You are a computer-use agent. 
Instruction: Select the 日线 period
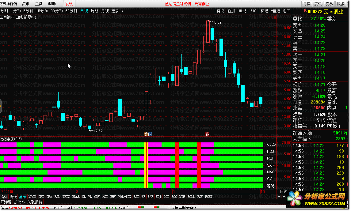pos(84,11)
